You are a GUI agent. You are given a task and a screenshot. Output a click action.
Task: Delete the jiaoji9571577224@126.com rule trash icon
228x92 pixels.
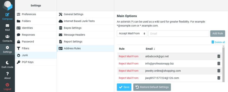pos(219,78)
